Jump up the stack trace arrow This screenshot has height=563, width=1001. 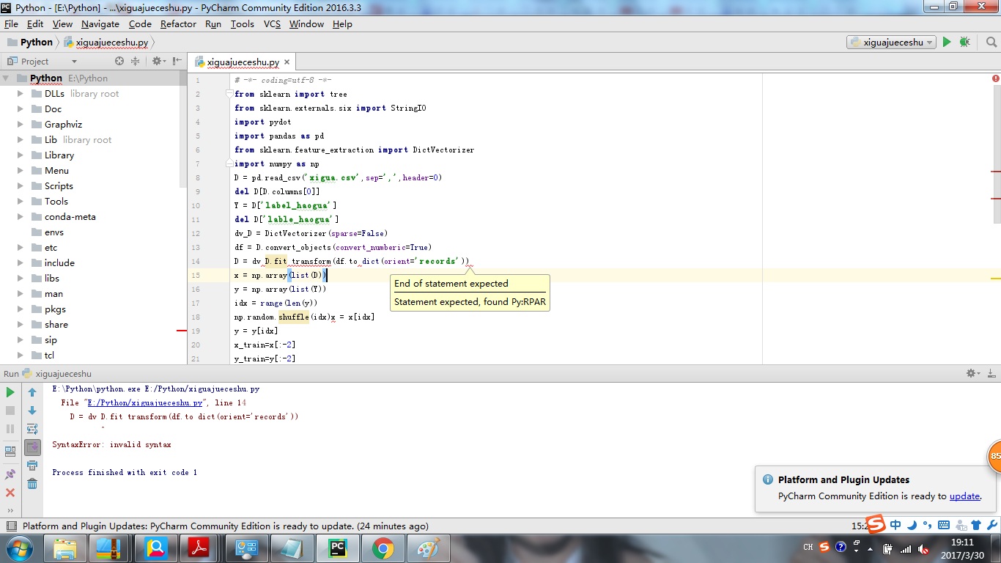click(32, 393)
